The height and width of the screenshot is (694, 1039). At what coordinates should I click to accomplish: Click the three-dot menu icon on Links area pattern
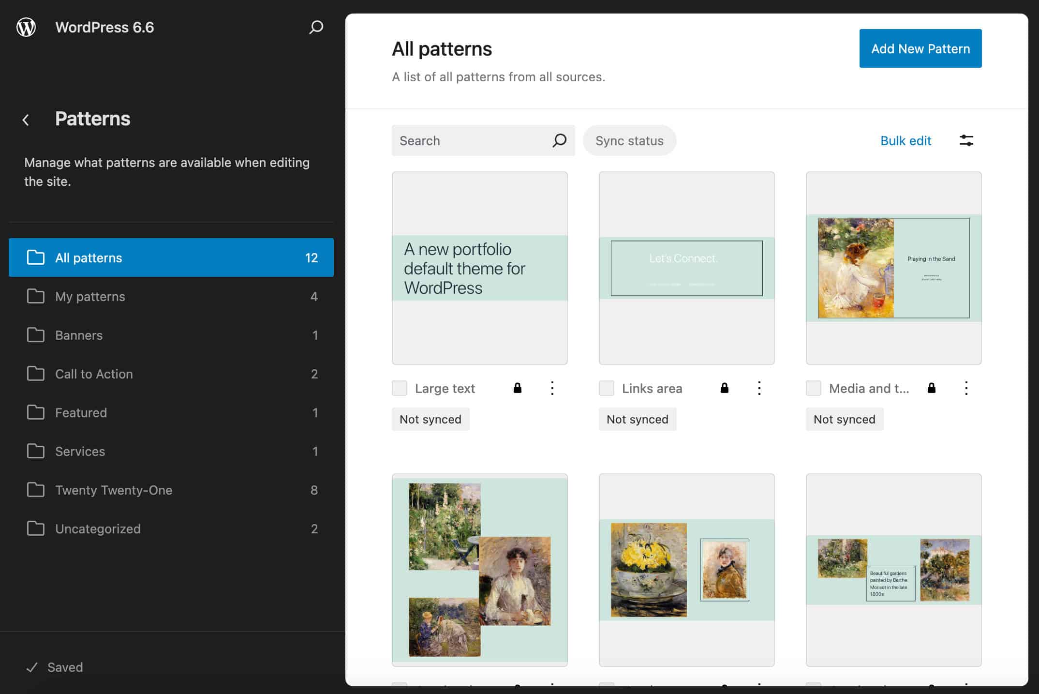point(759,388)
